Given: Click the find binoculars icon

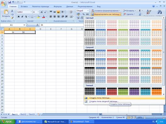Looking at the screenshot, I should 159,12.
